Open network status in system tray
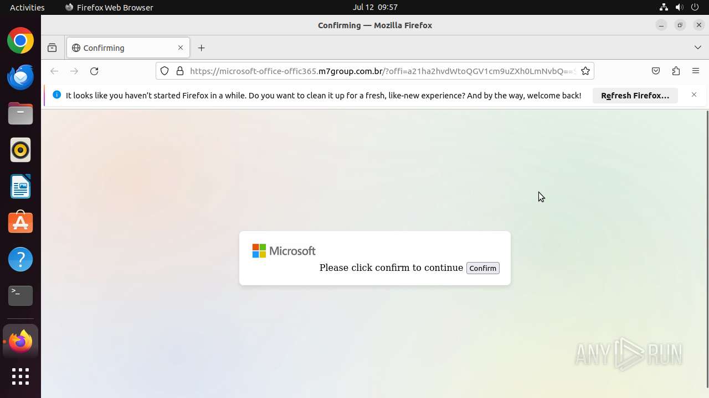Viewport: 709px width, 398px height. click(664, 7)
